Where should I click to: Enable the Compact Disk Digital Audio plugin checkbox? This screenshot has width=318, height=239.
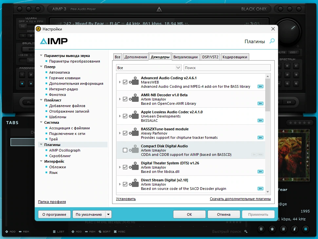tap(125, 150)
